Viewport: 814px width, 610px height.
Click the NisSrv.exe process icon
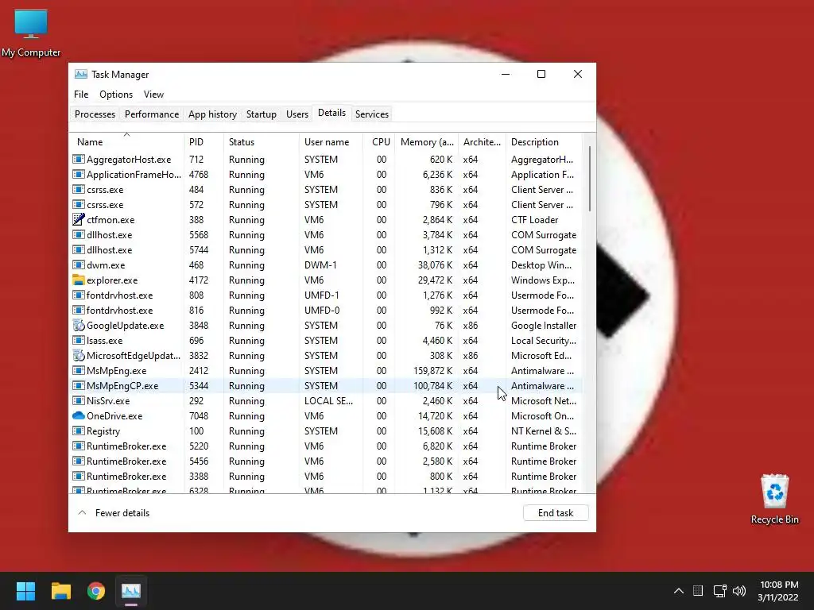click(79, 400)
